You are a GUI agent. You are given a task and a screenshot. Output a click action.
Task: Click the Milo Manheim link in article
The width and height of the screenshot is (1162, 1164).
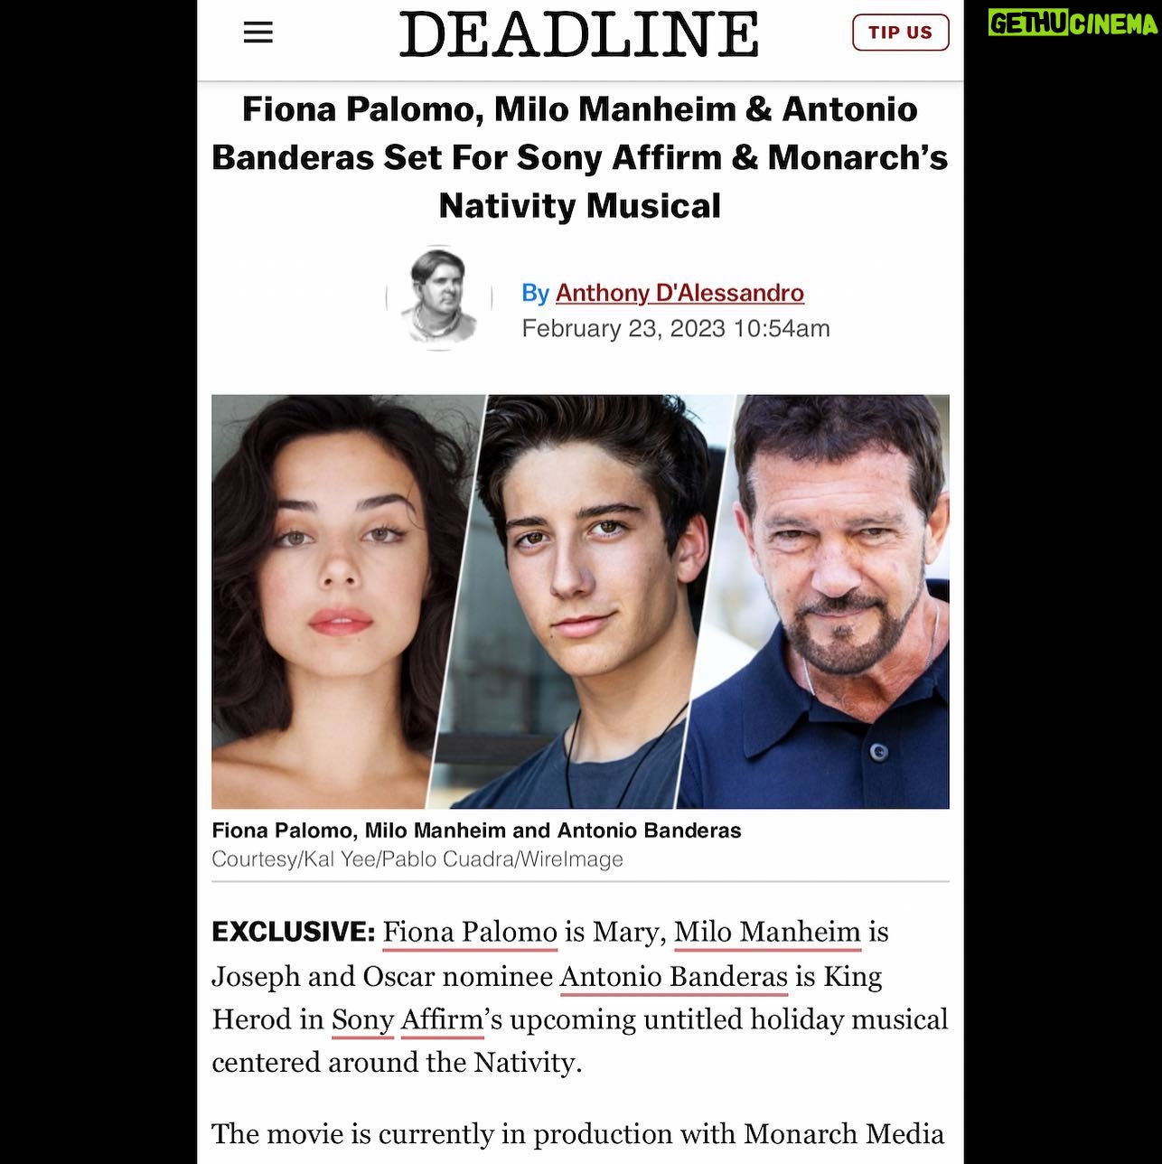click(767, 932)
